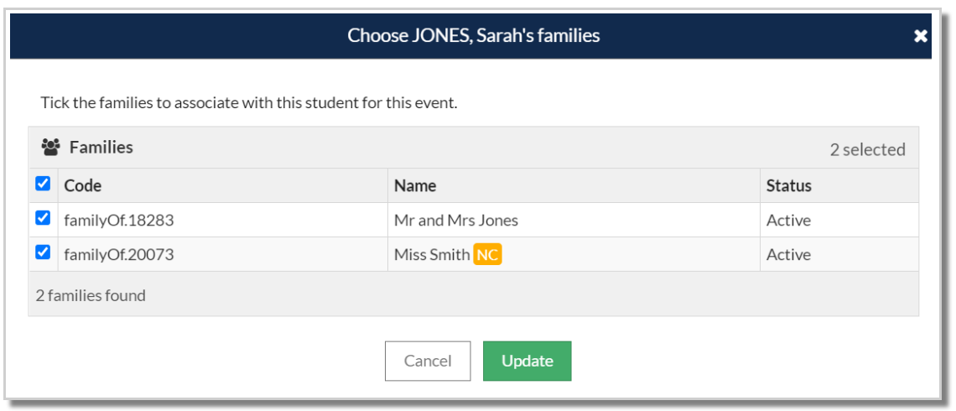Toggle the select-all checkbox in header row
The image size is (956, 411).
[x=43, y=184]
